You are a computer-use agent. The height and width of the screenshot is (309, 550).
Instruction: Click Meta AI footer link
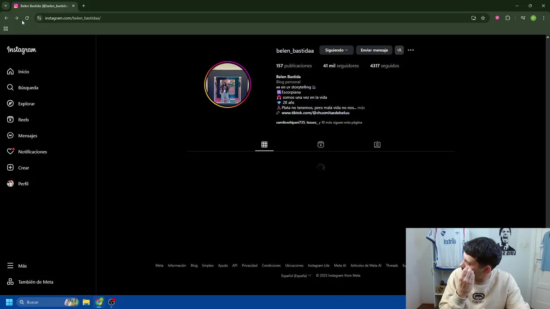tap(340, 266)
